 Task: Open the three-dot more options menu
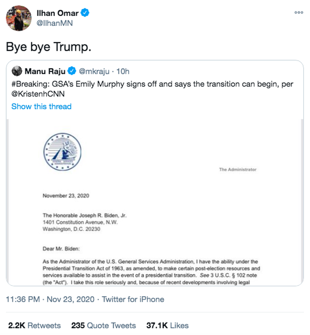click(x=299, y=13)
